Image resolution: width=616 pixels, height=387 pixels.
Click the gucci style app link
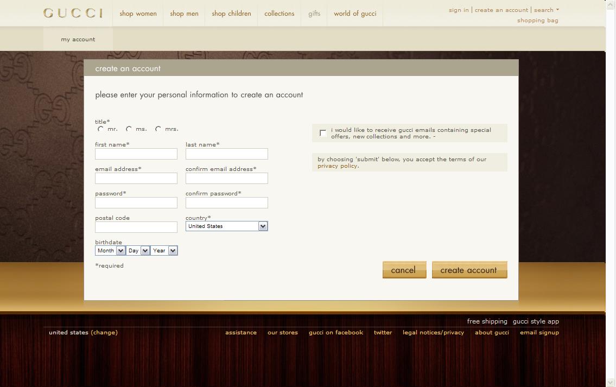536,321
